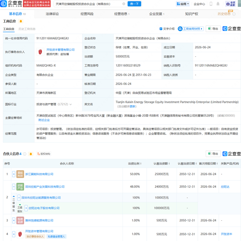Switch to 企业发展 tab
This screenshot has width=241, height=241.
pos(157,14)
